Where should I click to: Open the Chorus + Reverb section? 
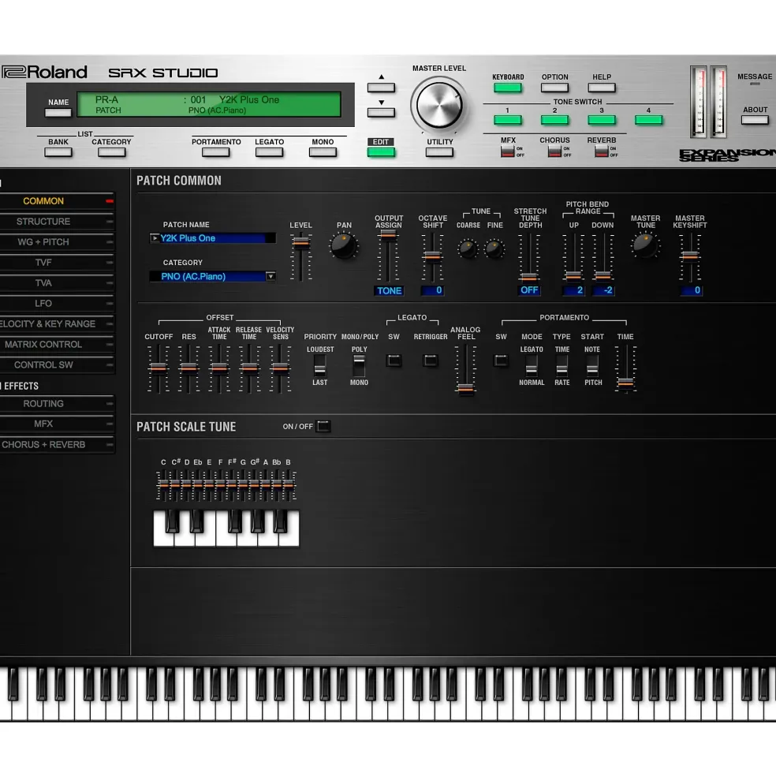tap(57, 444)
